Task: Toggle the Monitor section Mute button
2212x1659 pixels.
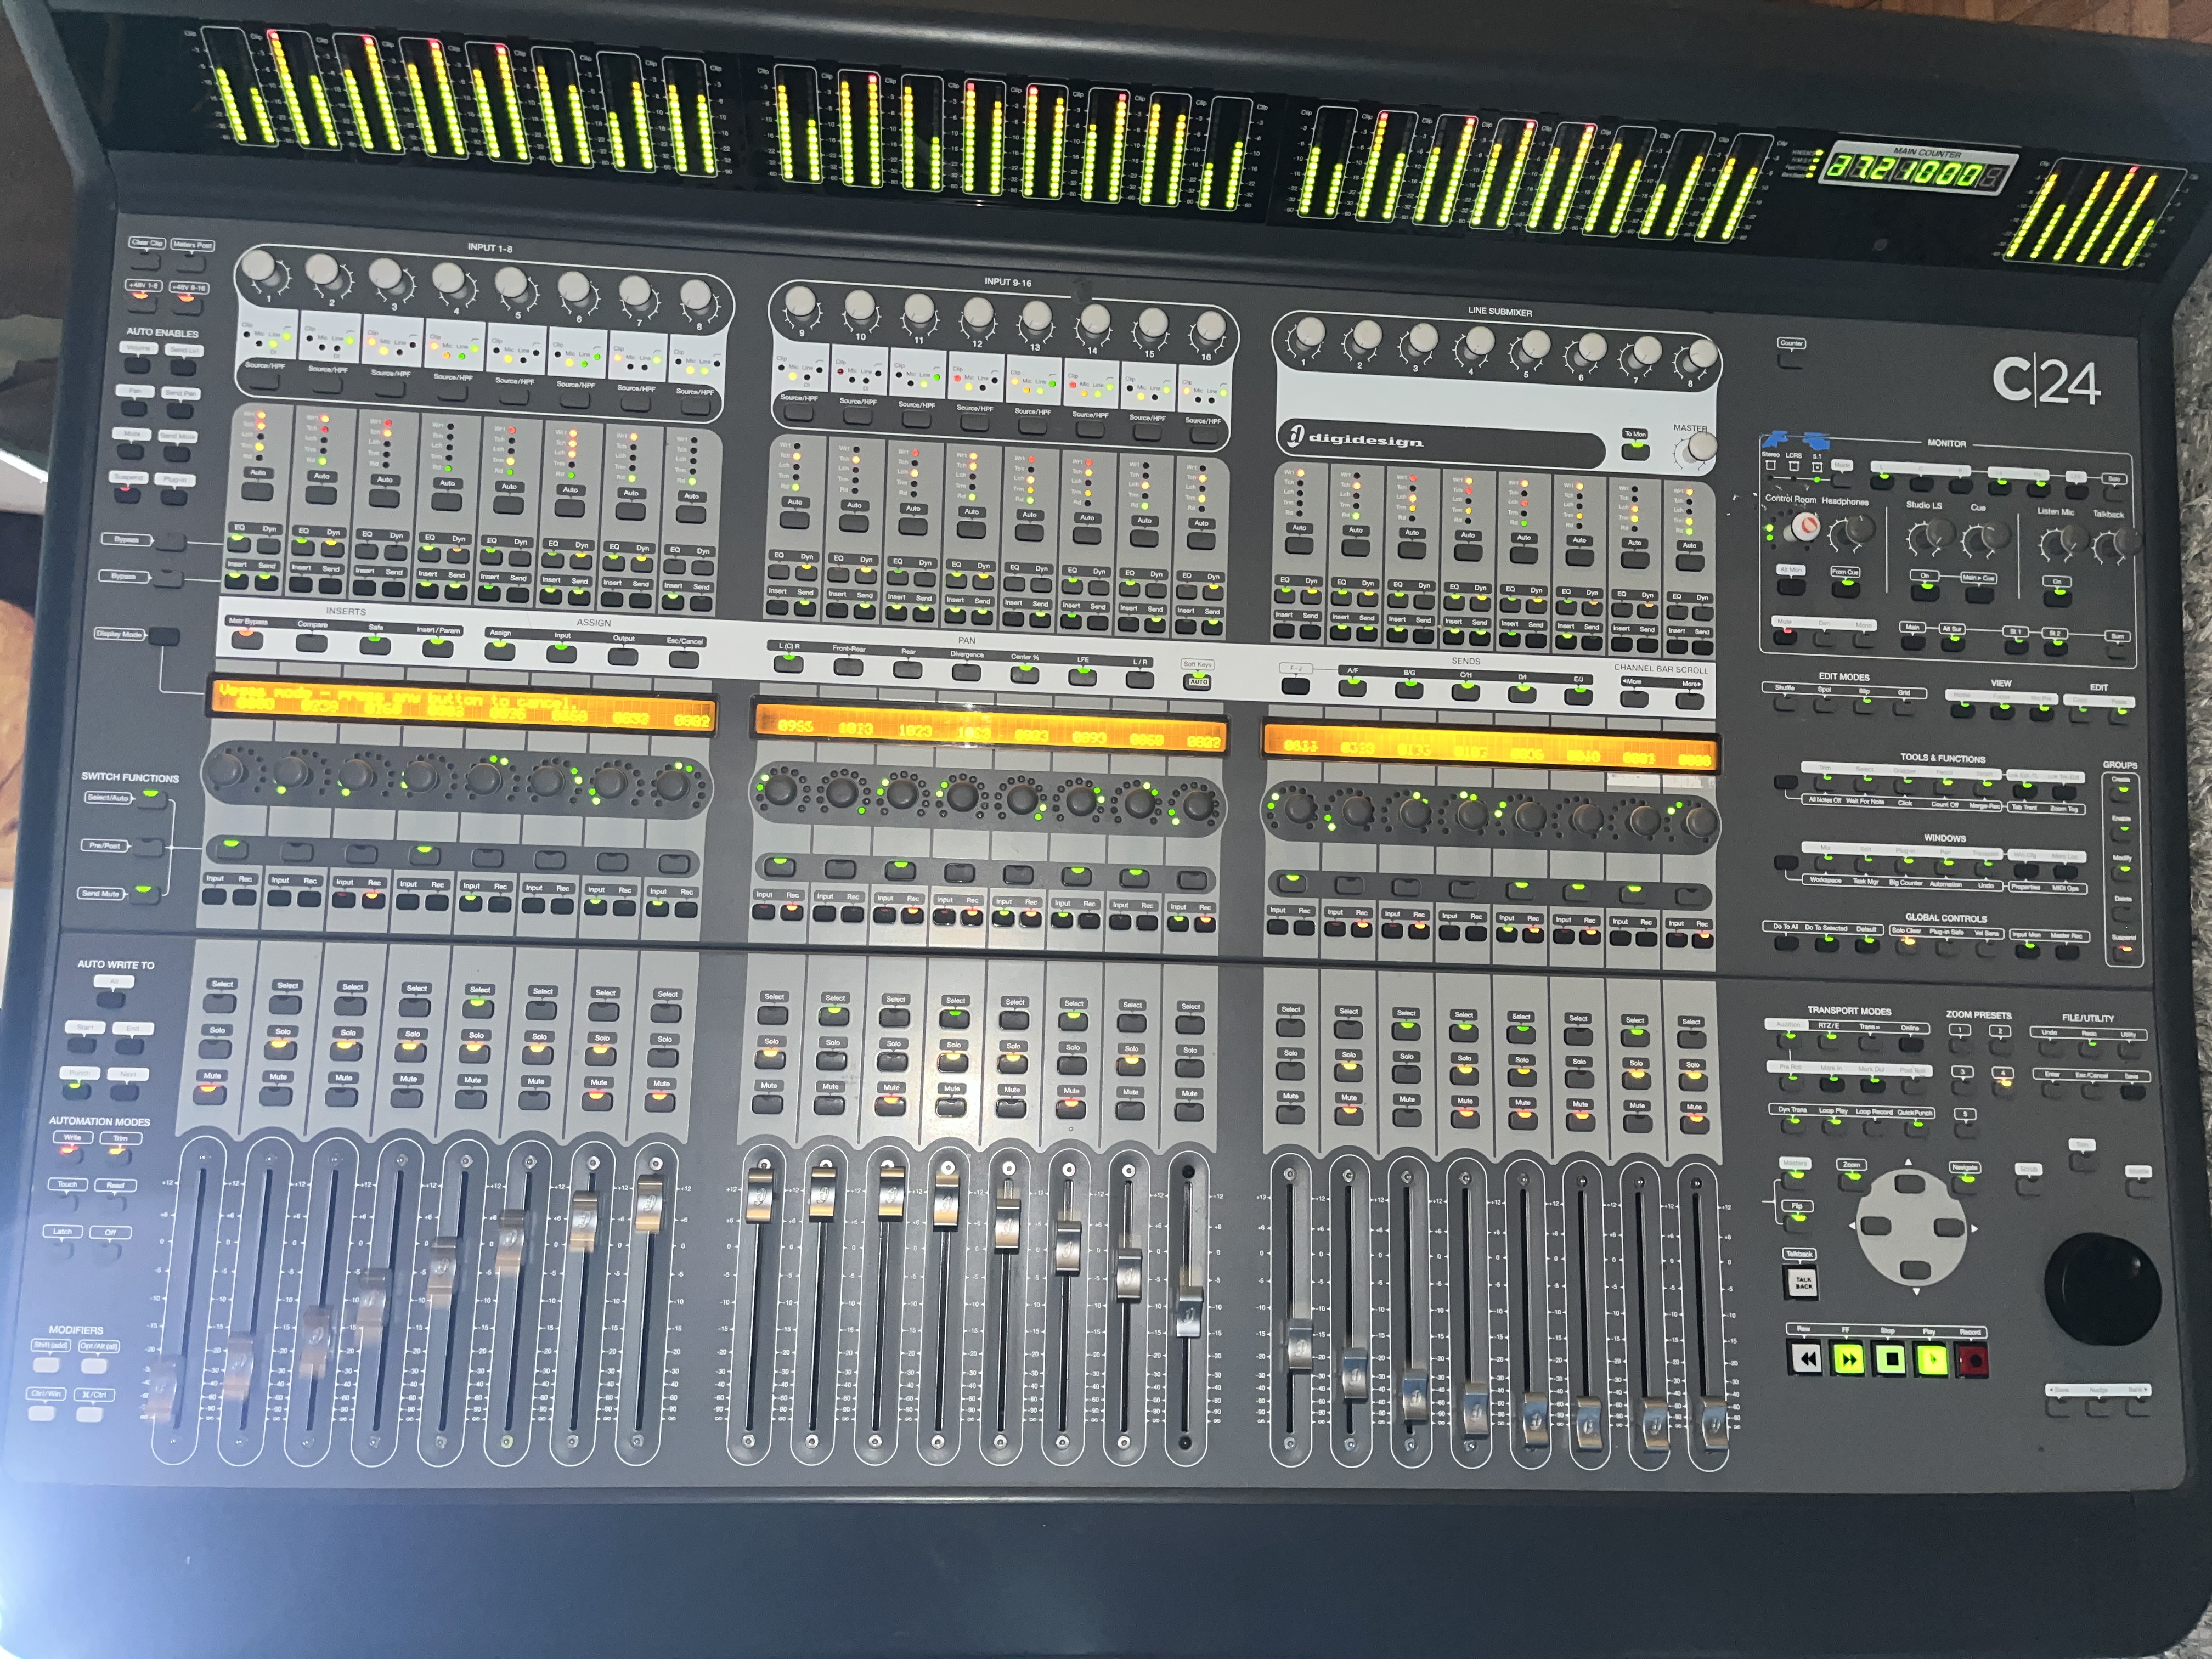Action: 1784,636
